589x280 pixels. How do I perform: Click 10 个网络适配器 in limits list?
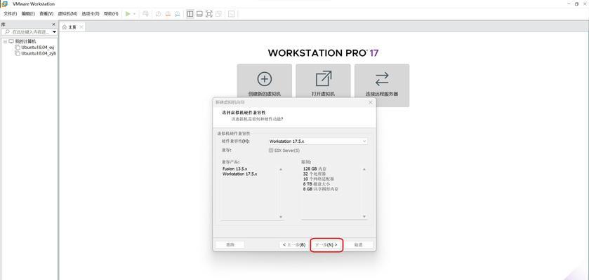tap(318, 179)
